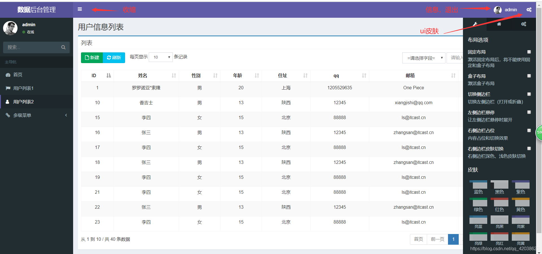Click name cell 香吉士

146,103
